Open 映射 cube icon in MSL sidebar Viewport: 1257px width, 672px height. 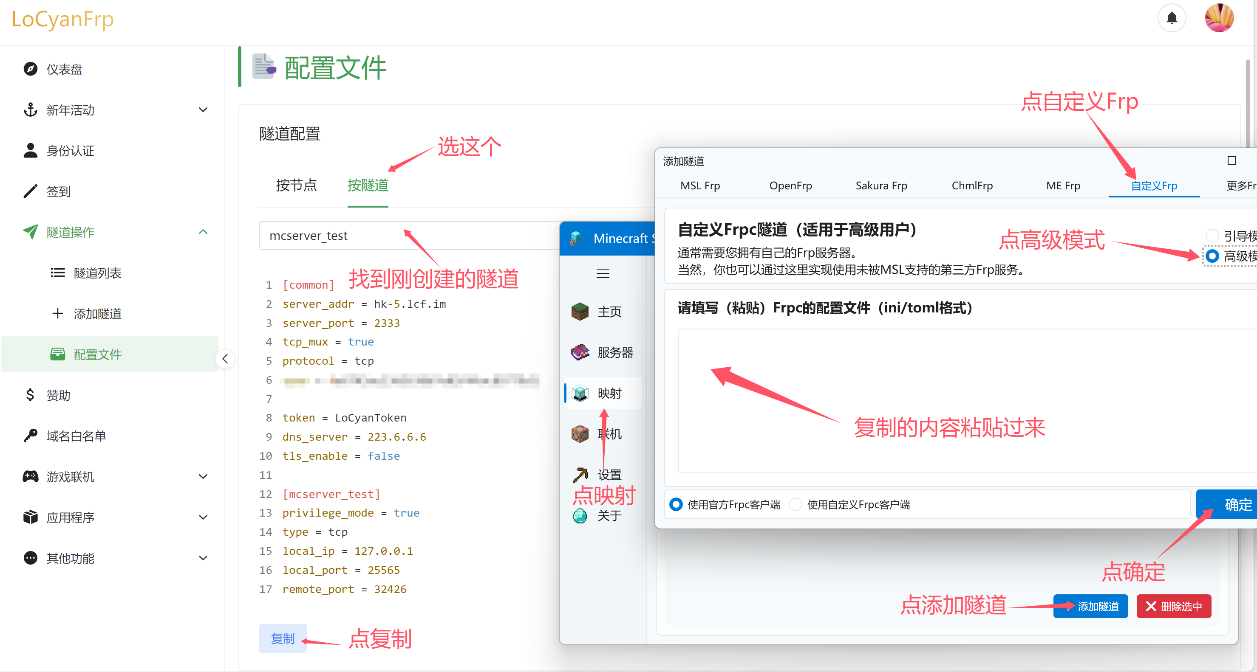(580, 393)
